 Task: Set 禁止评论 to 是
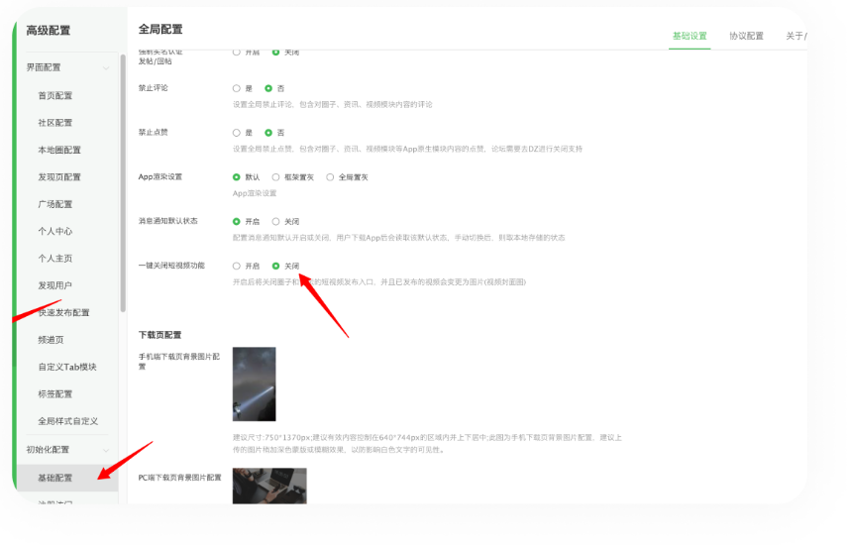click(x=237, y=88)
